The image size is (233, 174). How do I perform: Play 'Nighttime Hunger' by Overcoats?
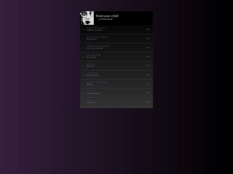tap(116, 39)
